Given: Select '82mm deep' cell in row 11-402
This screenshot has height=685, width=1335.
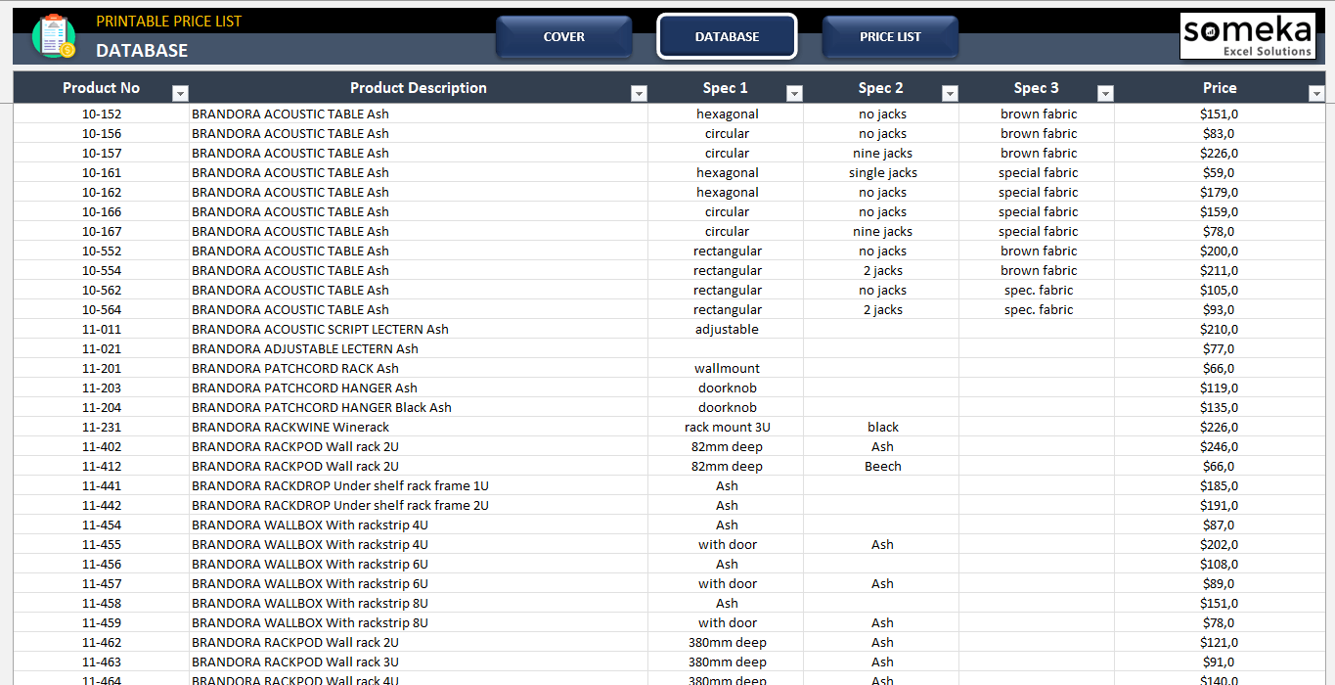Looking at the screenshot, I should click(726, 447).
